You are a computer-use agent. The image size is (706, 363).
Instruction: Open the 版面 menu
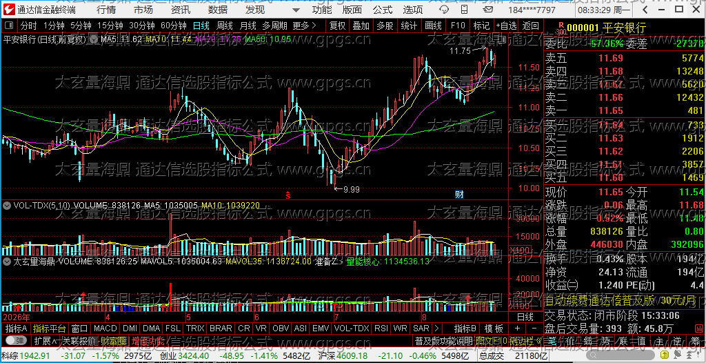pos(352,10)
